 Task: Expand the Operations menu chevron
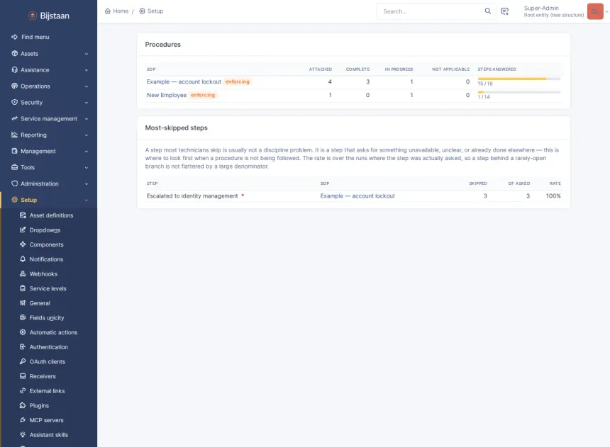click(x=87, y=86)
